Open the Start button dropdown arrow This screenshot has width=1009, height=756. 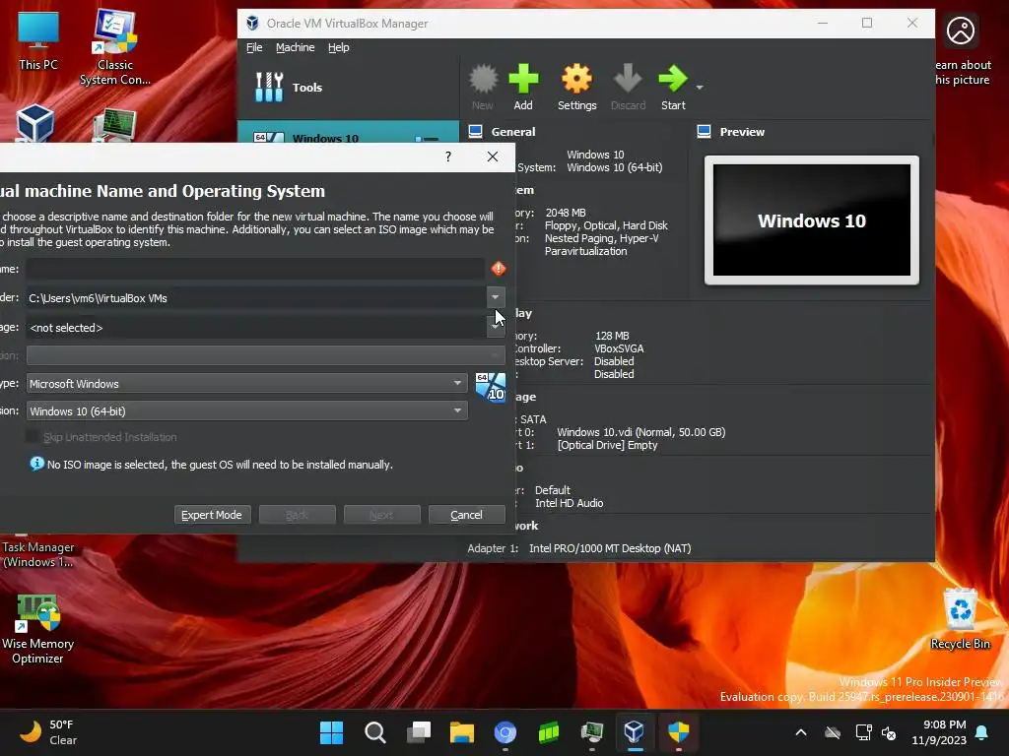tap(700, 87)
